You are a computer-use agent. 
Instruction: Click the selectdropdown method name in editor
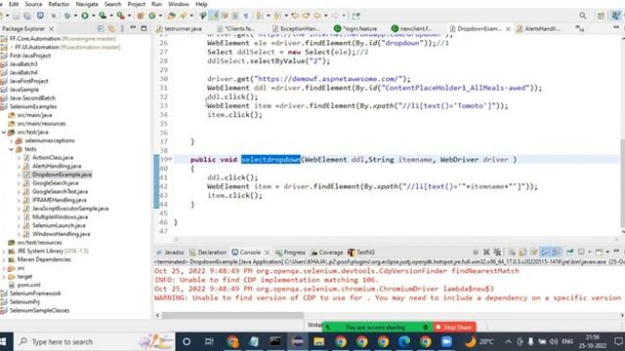pyautogui.click(x=271, y=160)
